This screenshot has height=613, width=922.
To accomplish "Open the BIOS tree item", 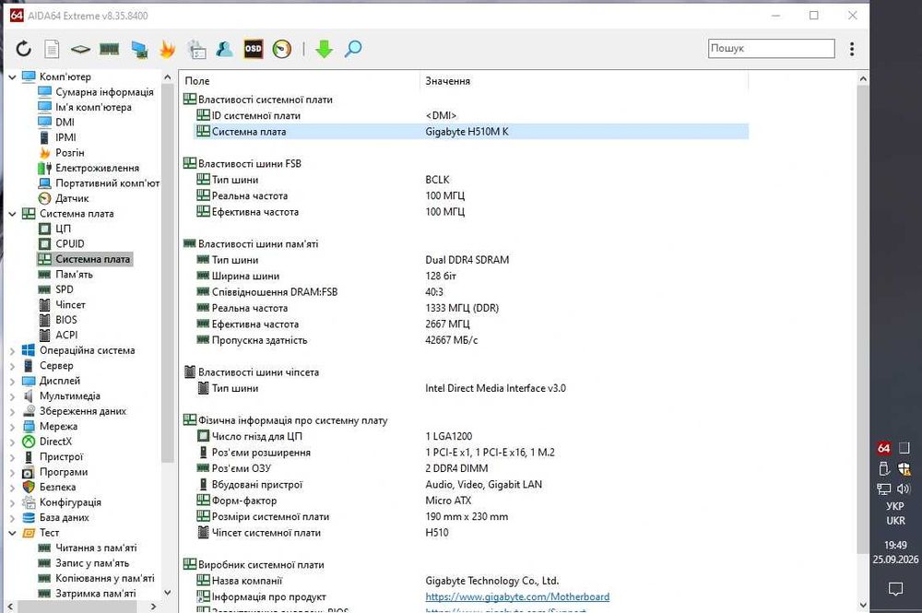I will click(x=65, y=320).
